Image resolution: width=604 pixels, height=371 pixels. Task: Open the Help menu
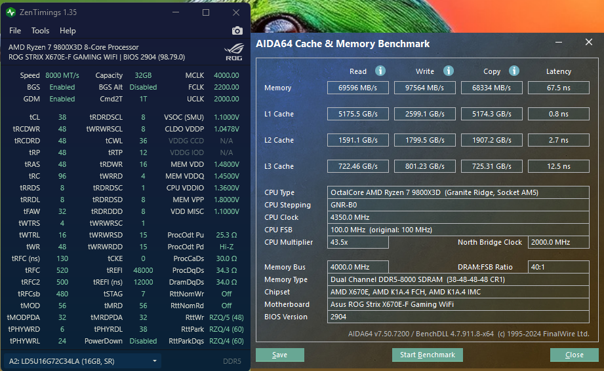point(68,31)
